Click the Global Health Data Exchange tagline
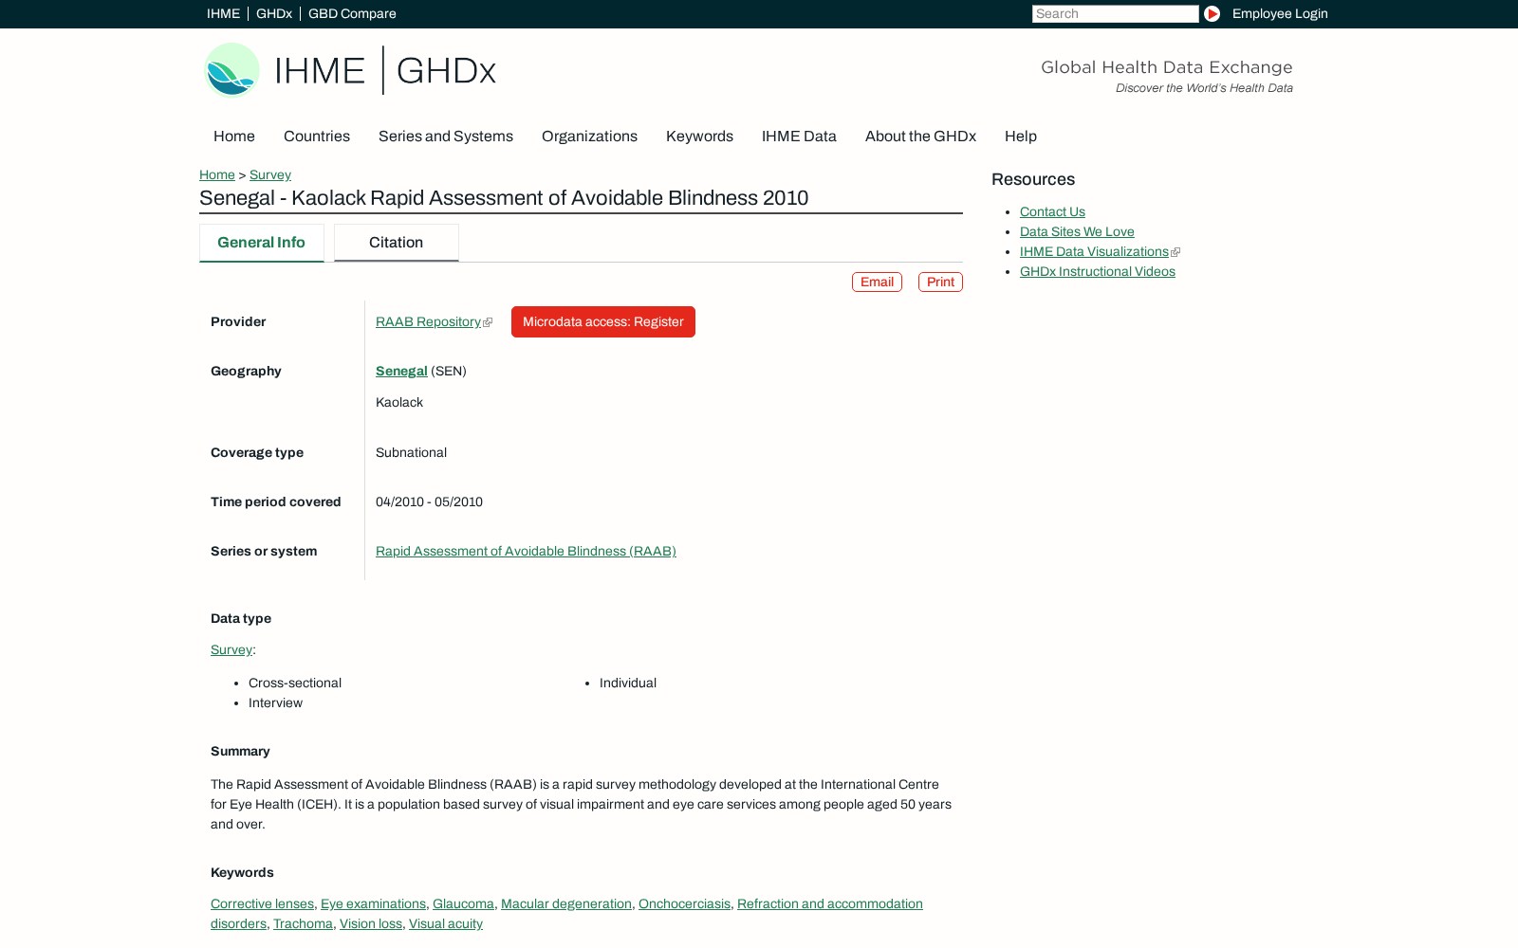The width and height of the screenshot is (1518, 948). point(1167,67)
